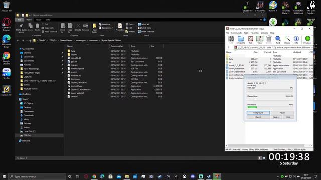The height and width of the screenshot is (180, 321).
Task: Open Easy access dropdown in Explorer ribbon
Action: tap(106, 28)
